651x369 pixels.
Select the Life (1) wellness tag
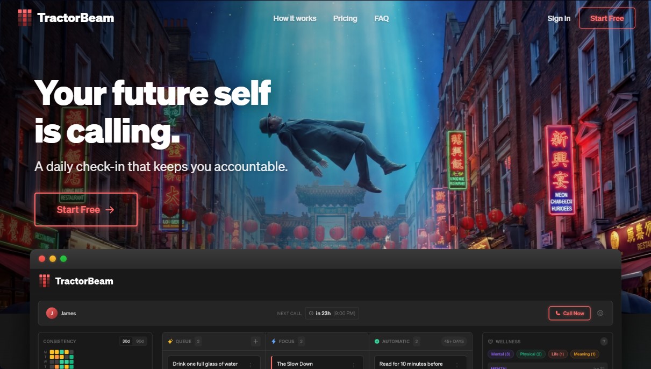[557, 354]
